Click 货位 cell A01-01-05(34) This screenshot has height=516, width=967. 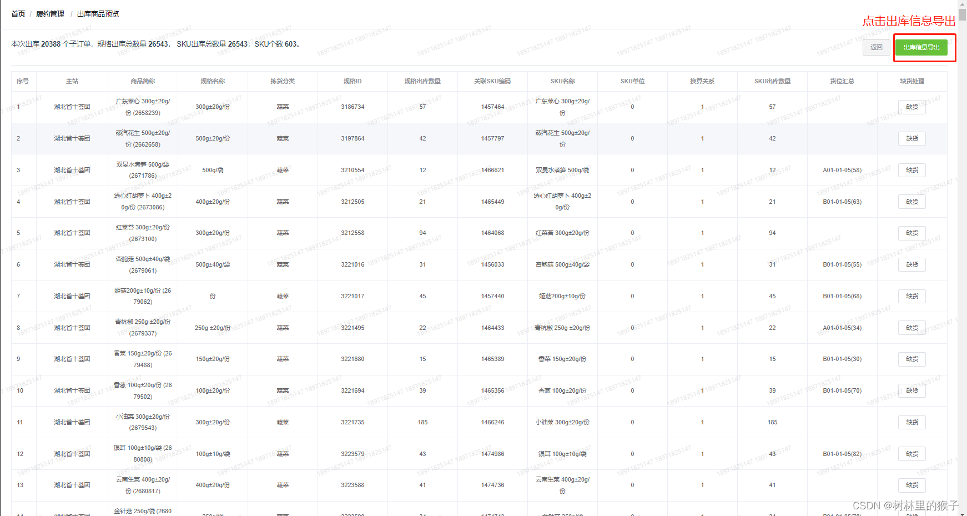click(x=842, y=328)
